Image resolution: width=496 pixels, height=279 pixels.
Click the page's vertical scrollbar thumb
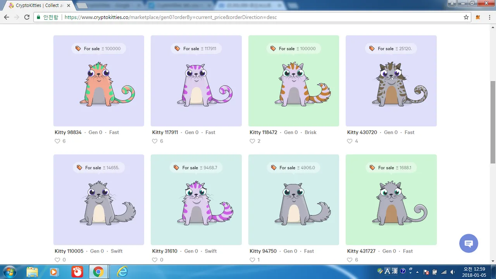coord(493,122)
